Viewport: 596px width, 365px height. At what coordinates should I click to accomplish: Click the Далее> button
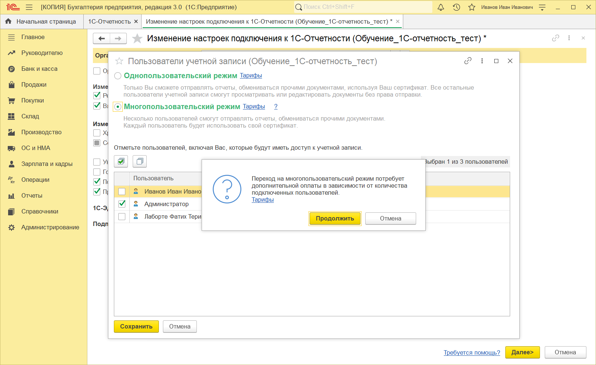point(523,352)
